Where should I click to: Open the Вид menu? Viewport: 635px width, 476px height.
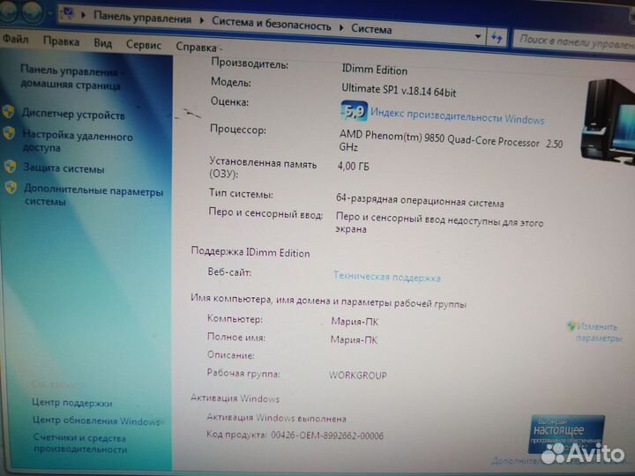tap(103, 42)
